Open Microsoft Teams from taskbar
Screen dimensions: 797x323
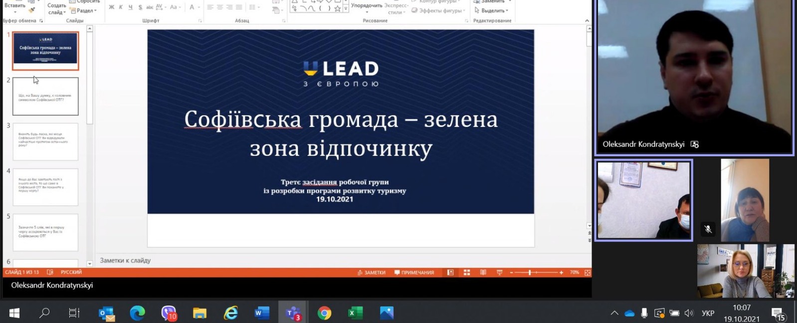click(x=293, y=313)
